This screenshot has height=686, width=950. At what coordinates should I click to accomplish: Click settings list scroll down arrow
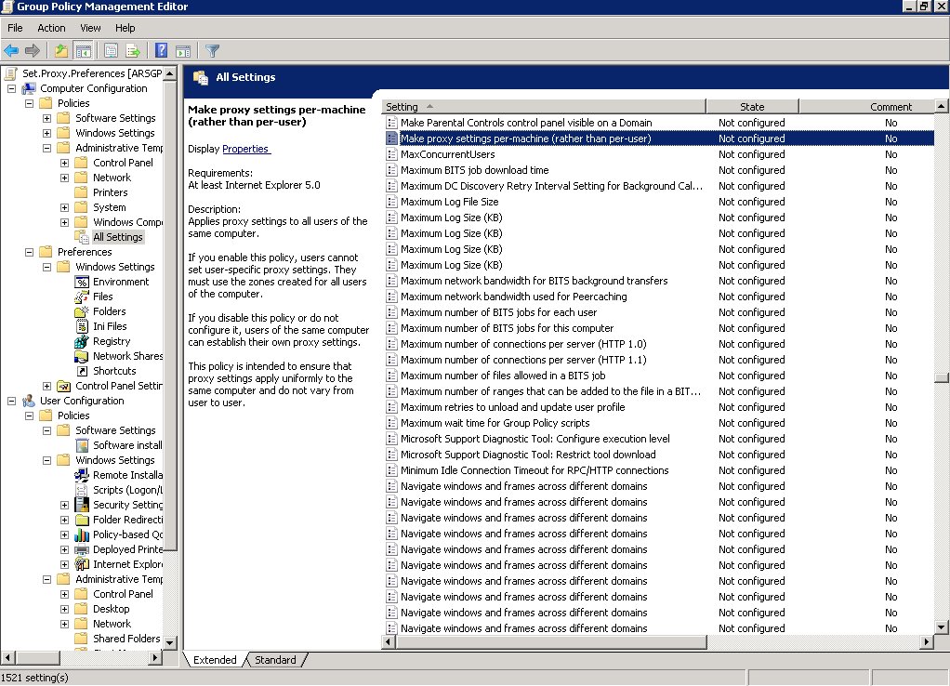click(941, 627)
